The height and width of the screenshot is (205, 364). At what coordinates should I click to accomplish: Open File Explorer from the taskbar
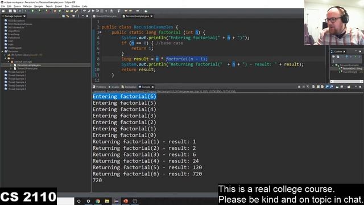click(x=107, y=201)
